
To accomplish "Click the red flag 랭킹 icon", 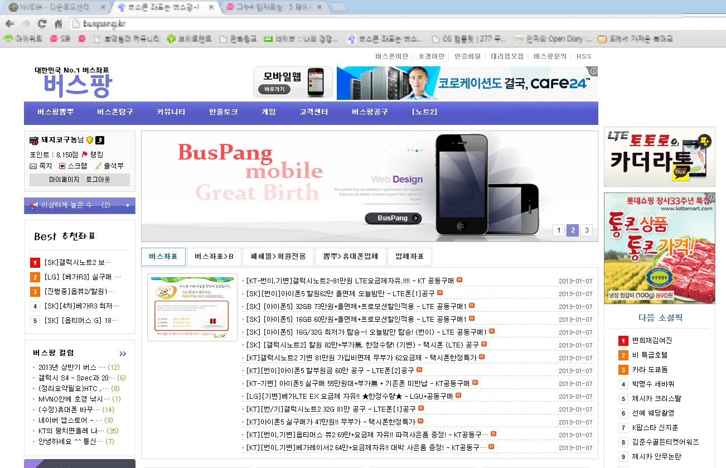I will 85,155.
